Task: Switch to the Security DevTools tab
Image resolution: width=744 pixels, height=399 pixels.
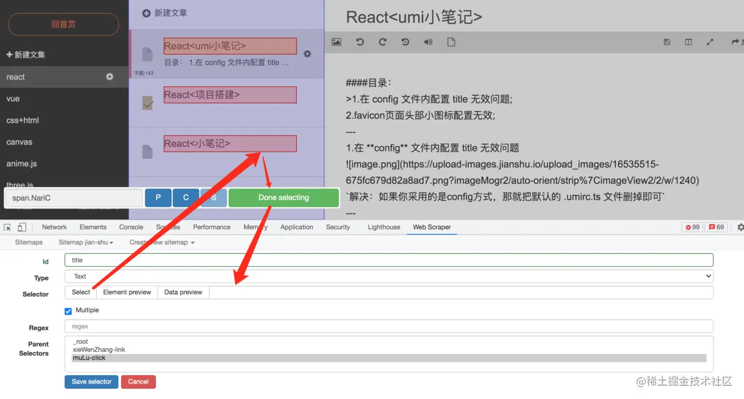Action: pyautogui.click(x=338, y=227)
